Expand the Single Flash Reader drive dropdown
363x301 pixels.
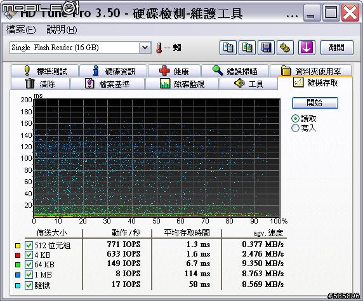click(145, 48)
